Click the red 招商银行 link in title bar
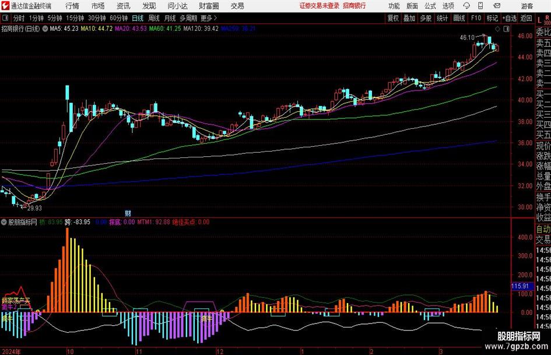The width and height of the screenshot is (551, 355). 355,6
